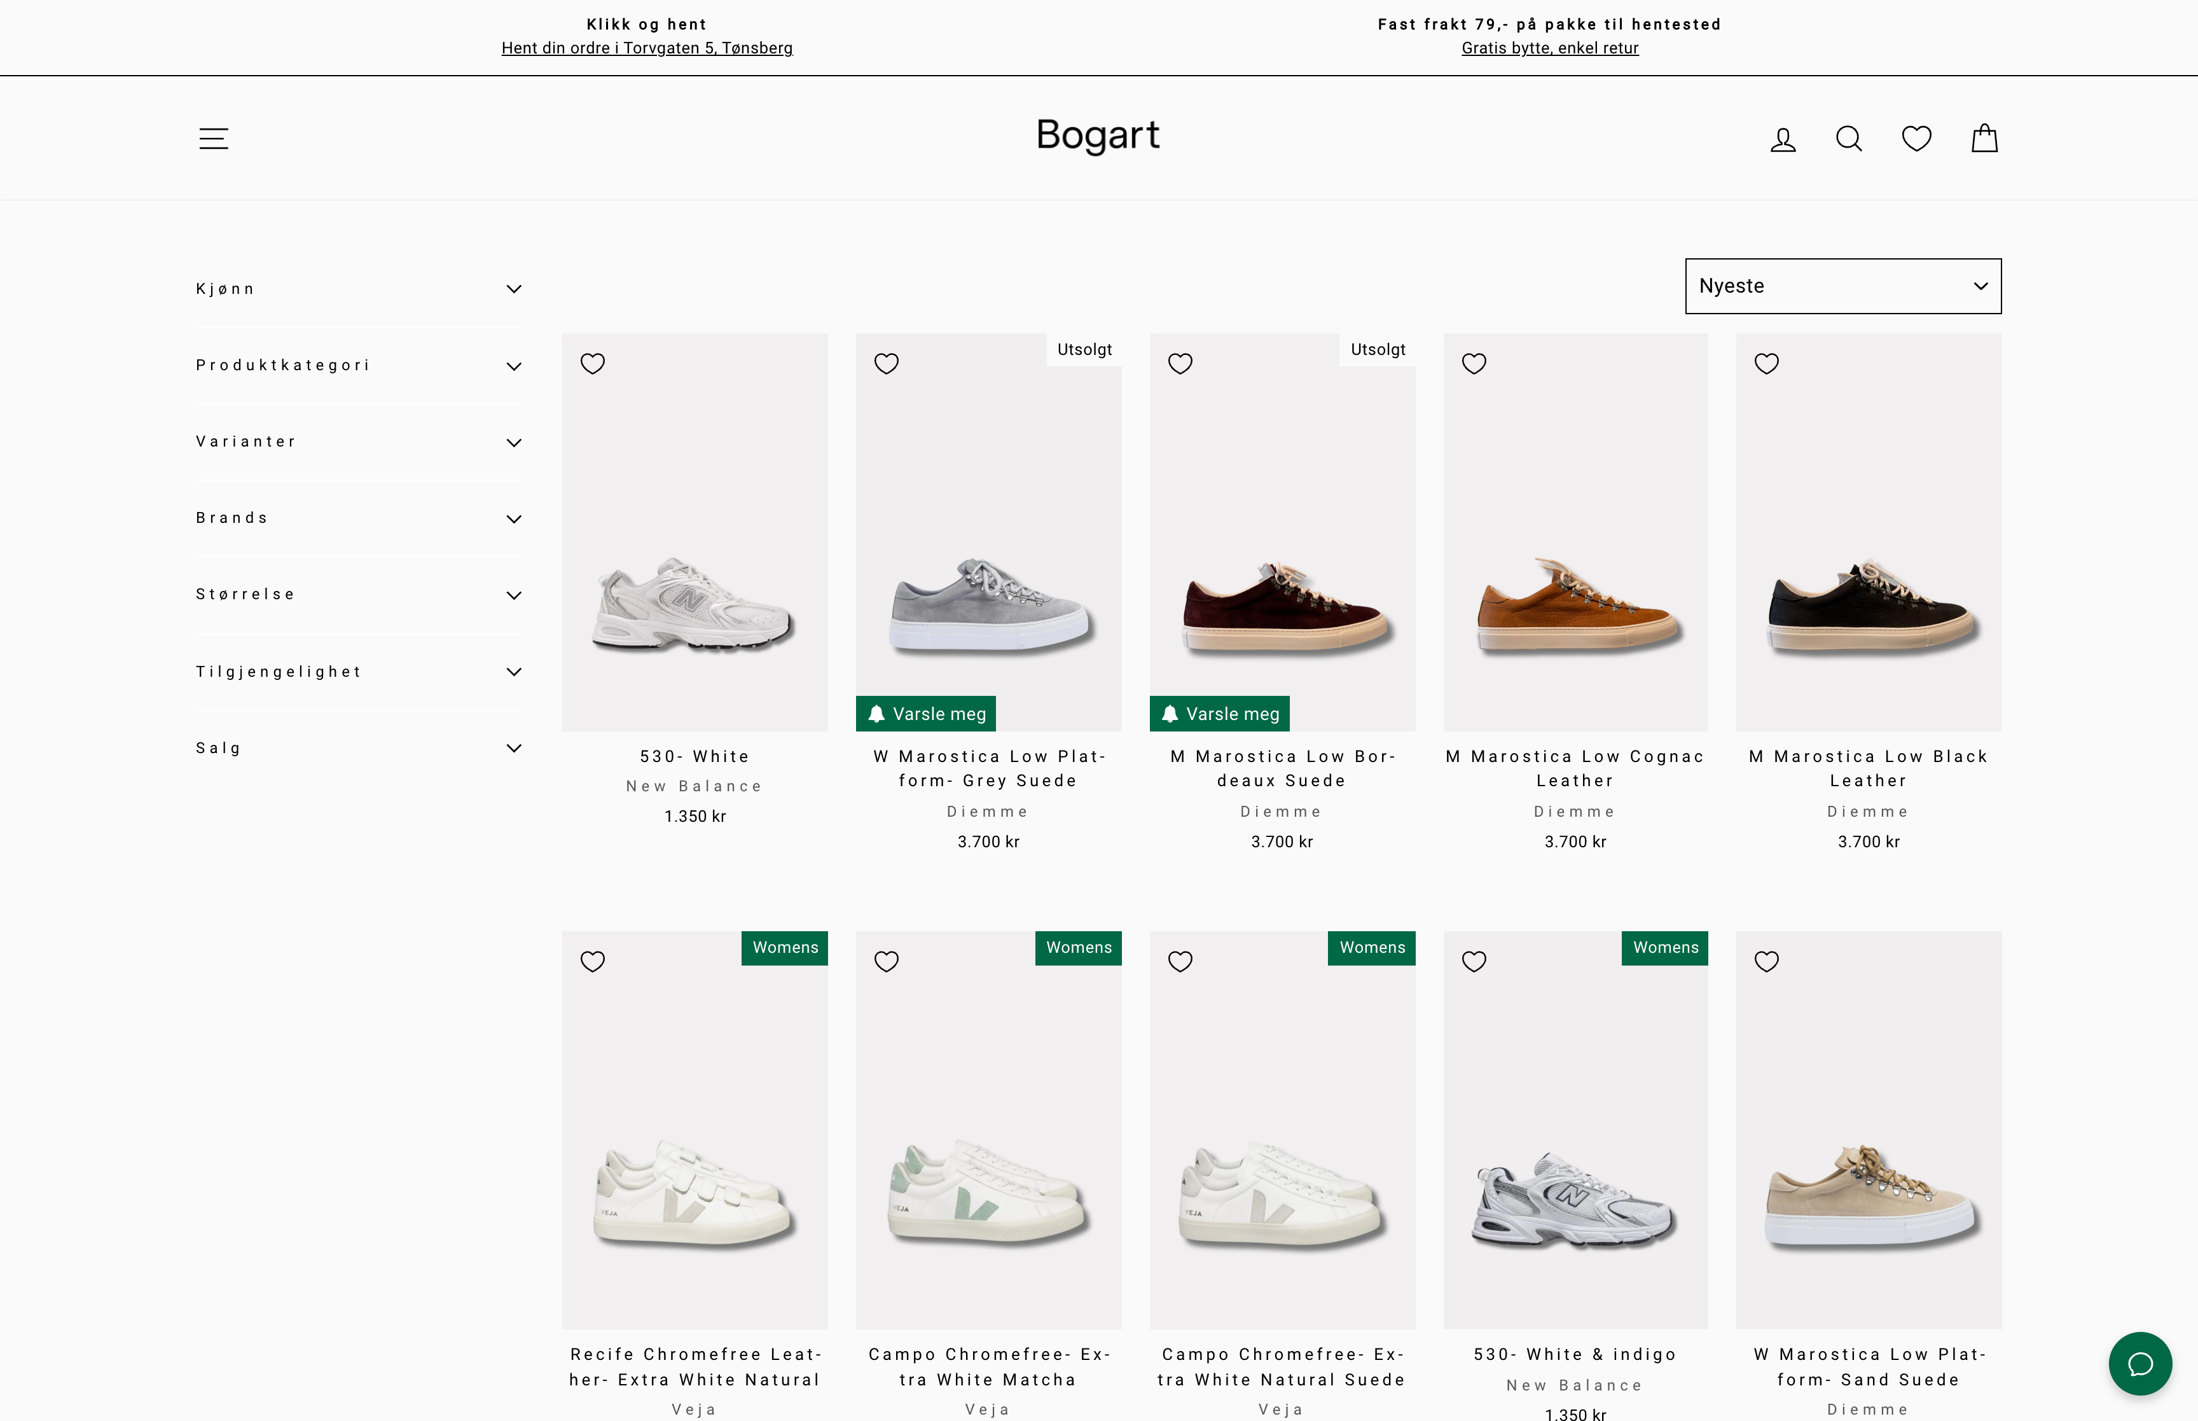
Task: Open the shopping bag cart
Action: tap(1984, 139)
